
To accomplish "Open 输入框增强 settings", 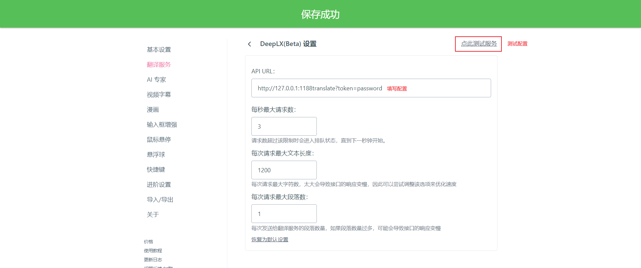I will pyautogui.click(x=162, y=125).
